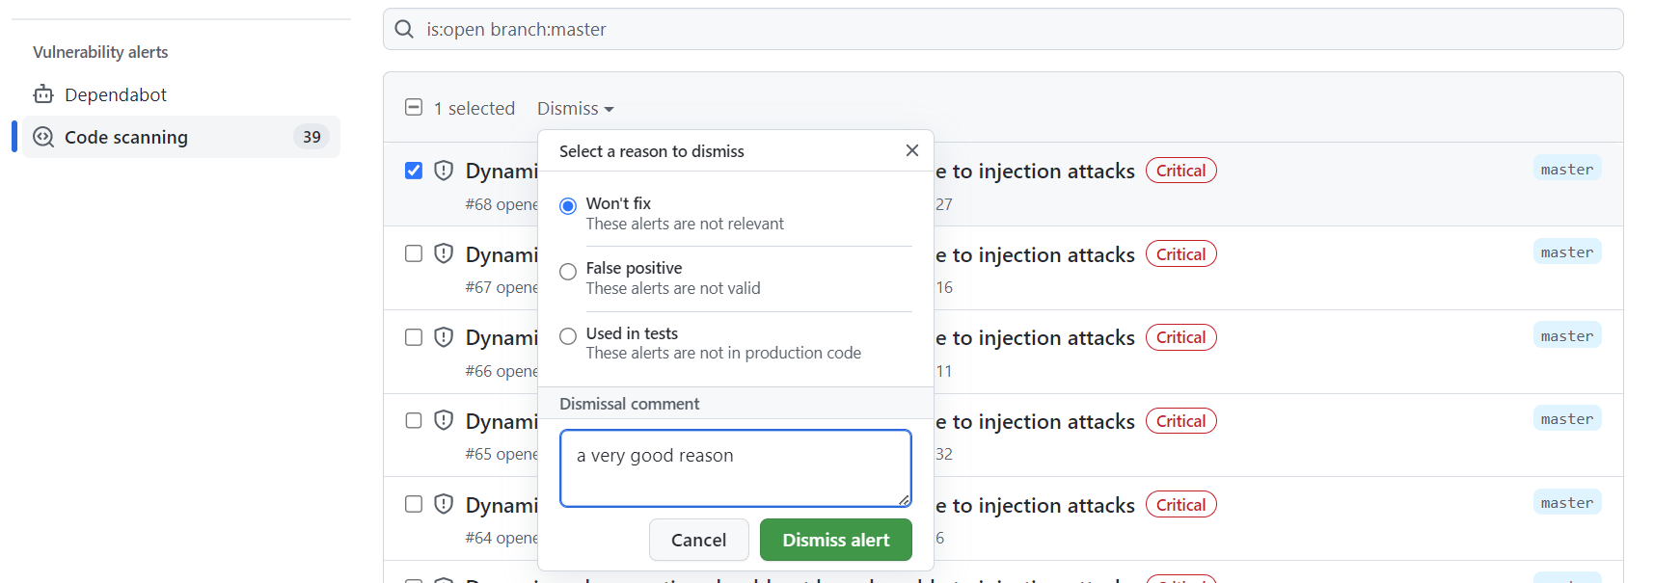Screen dimensions: 1654x583
Task: Click the search magnifier icon
Action: point(404,29)
